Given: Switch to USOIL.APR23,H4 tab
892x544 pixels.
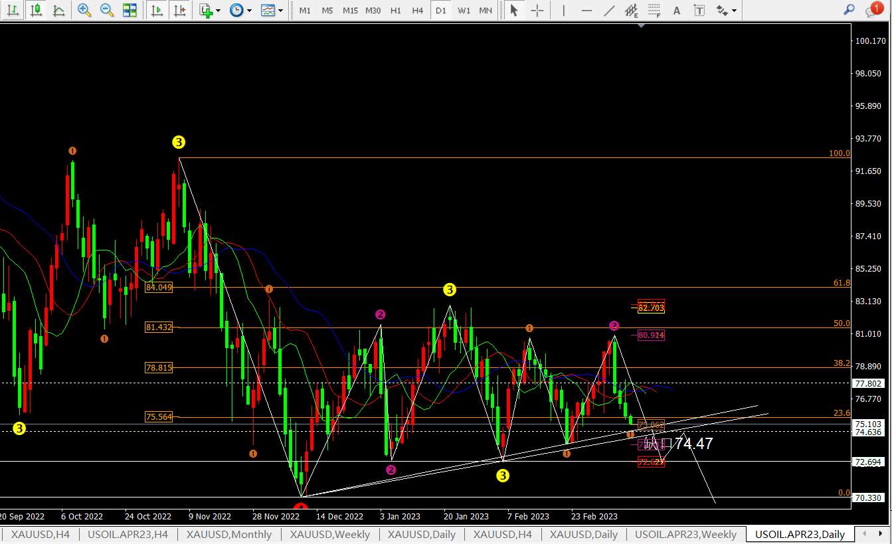Looking at the screenshot, I should point(128,534).
